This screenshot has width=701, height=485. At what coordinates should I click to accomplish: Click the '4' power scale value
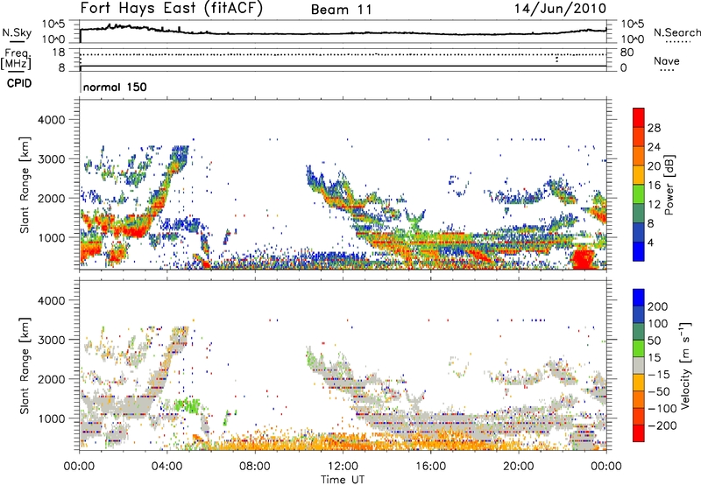coord(651,242)
